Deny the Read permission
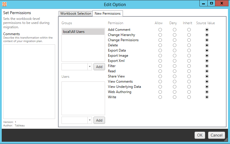Viewport: 230px width, 144px height. click(175, 71)
